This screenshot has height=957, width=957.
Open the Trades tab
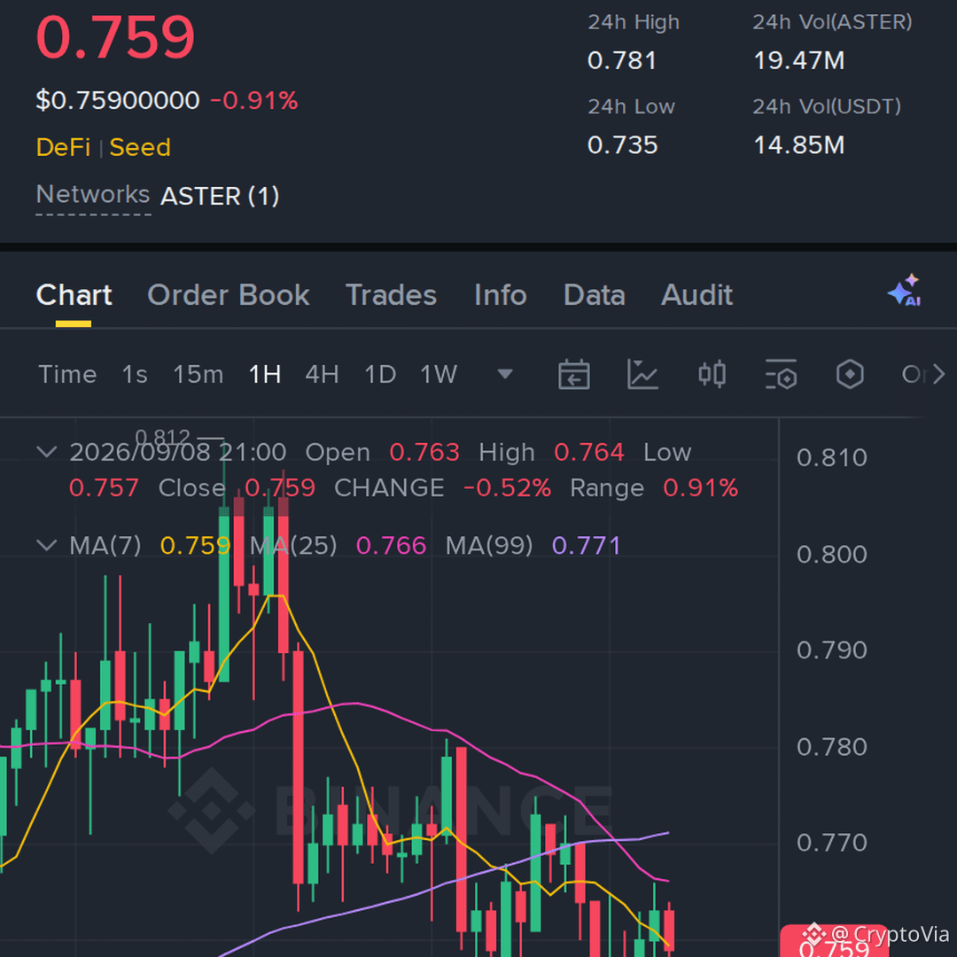tap(392, 295)
